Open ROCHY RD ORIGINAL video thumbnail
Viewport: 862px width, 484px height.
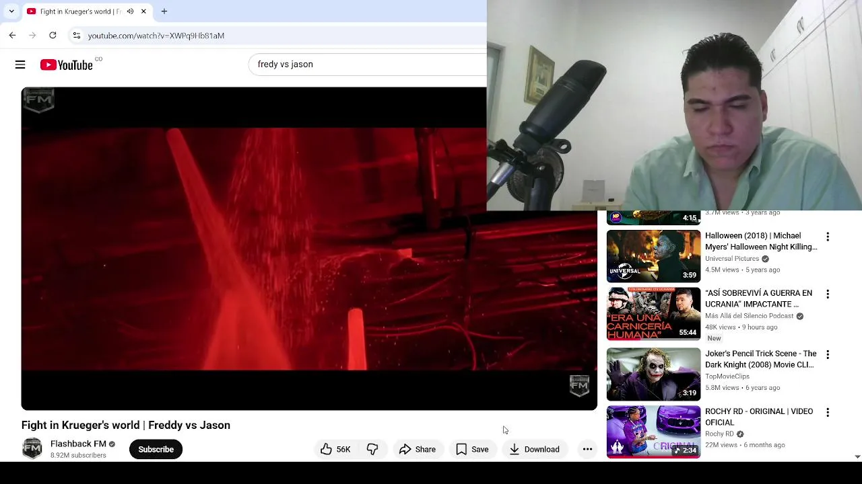pos(653,432)
